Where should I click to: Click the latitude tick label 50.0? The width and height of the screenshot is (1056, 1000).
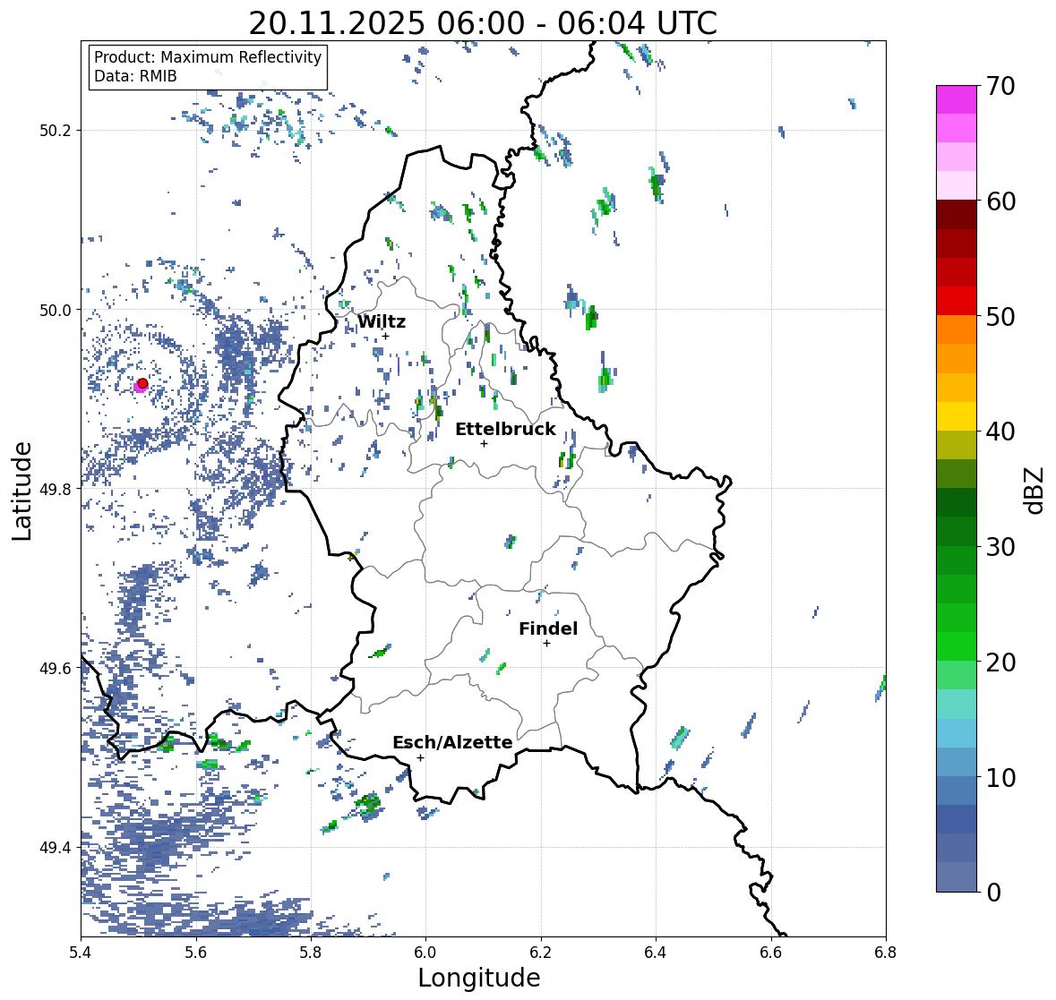tap(56, 311)
